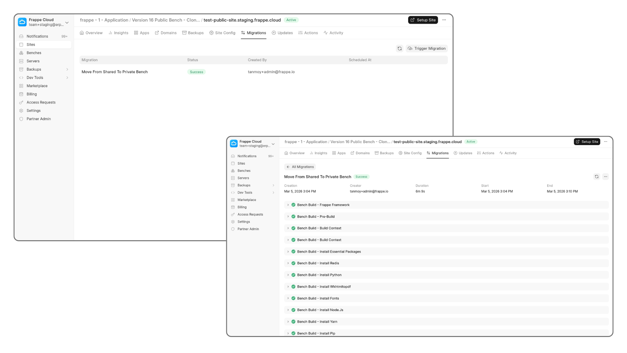The image size is (627, 353).
Task: Go back via All Migrations button
Action: [x=300, y=167]
